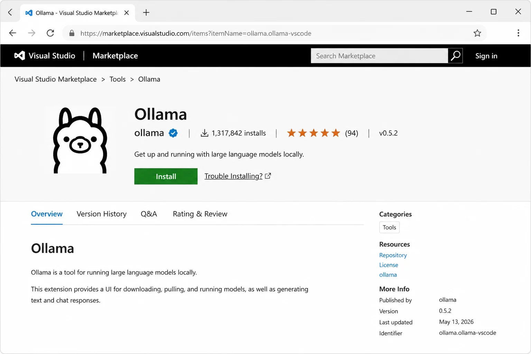Viewport: 531px width, 354px height.
Task: Click the Resources heading
Action: 394,244
